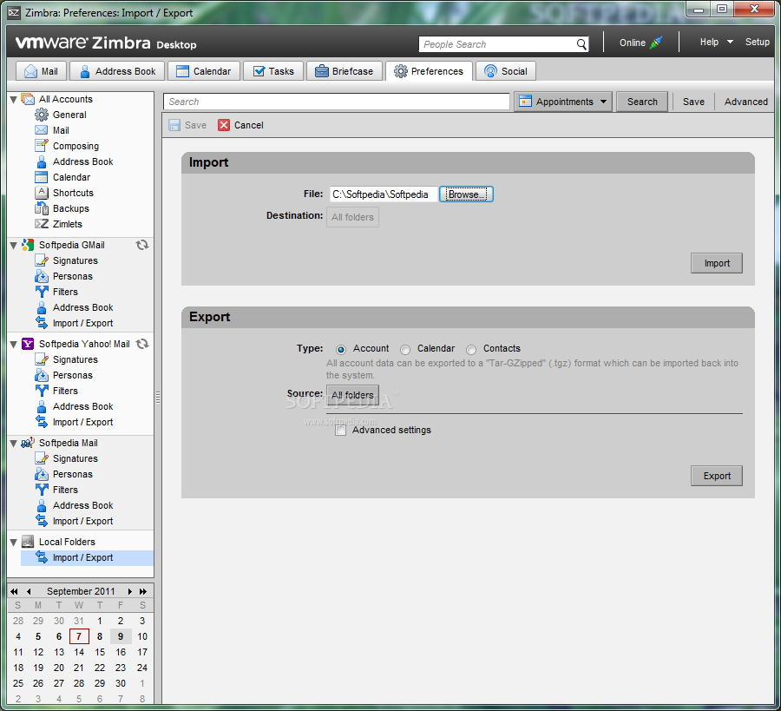The image size is (781, 711).
Task: Open Zimlets preferences icon
Action: click(x=42, y=224)
